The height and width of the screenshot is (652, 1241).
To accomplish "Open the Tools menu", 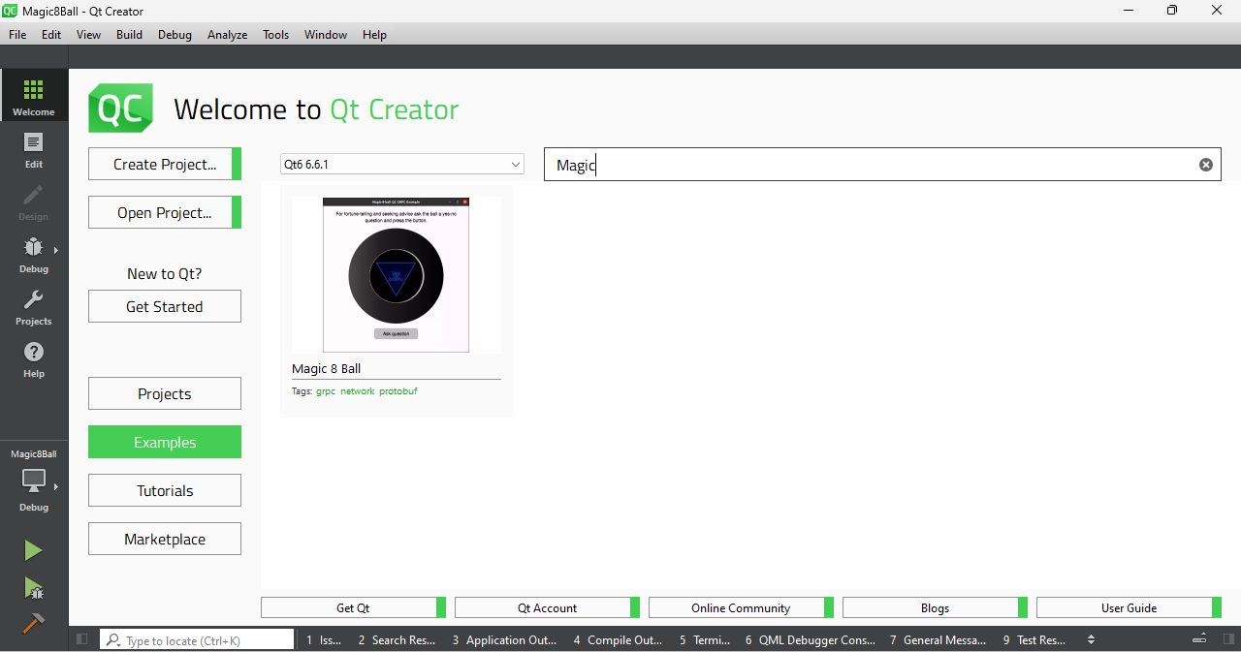I will click(x=275, y=34).
